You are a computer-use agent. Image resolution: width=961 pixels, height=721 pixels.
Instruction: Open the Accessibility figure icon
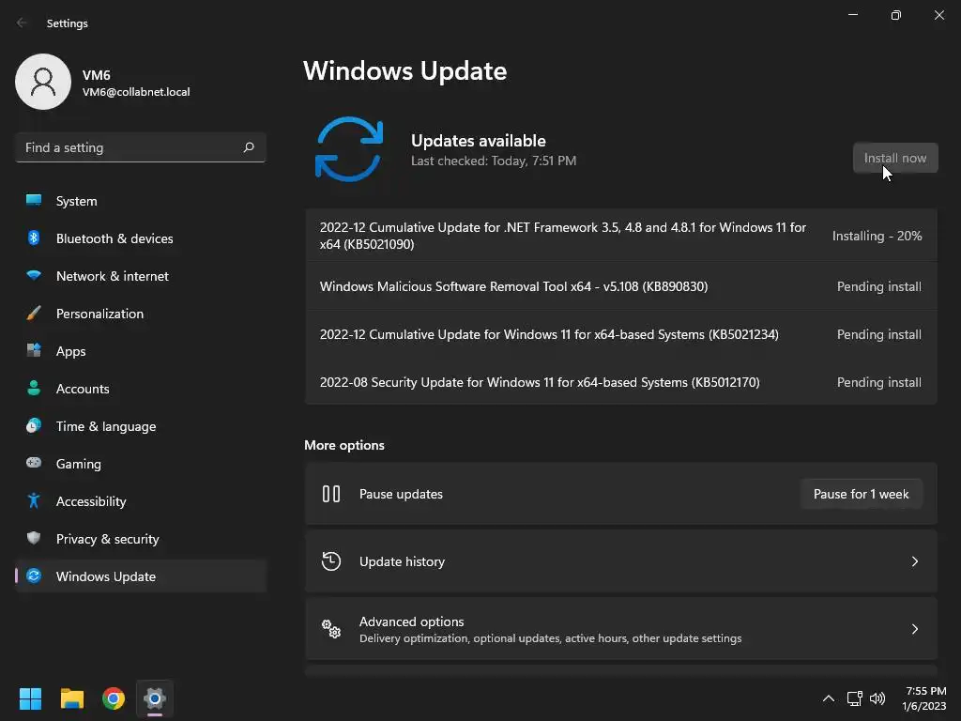tap(34, 501)
